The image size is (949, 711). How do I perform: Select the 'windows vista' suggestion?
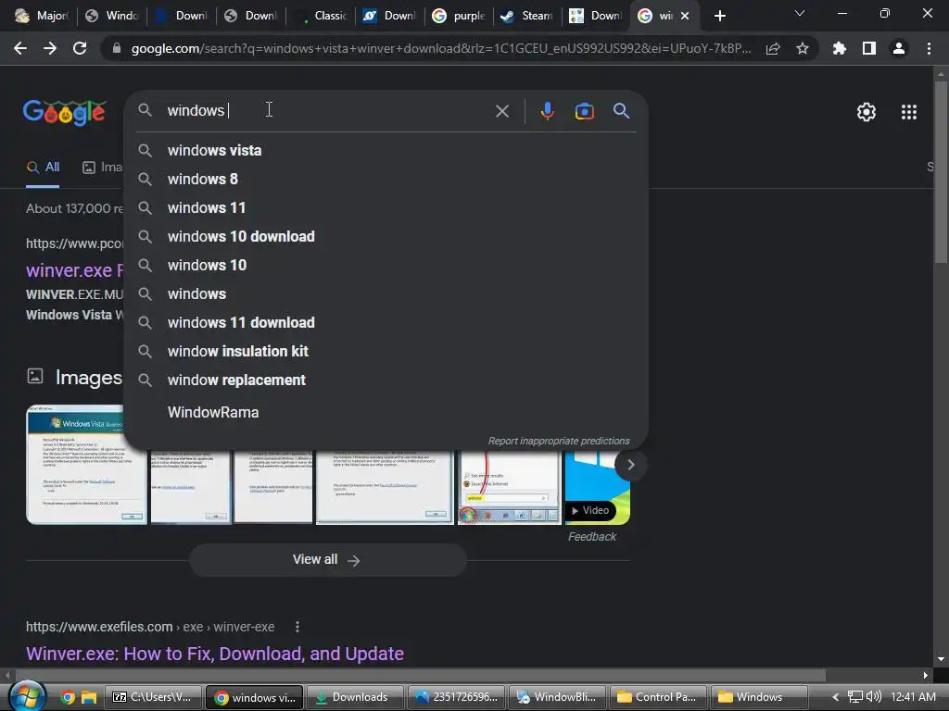(x=386, y=151)
